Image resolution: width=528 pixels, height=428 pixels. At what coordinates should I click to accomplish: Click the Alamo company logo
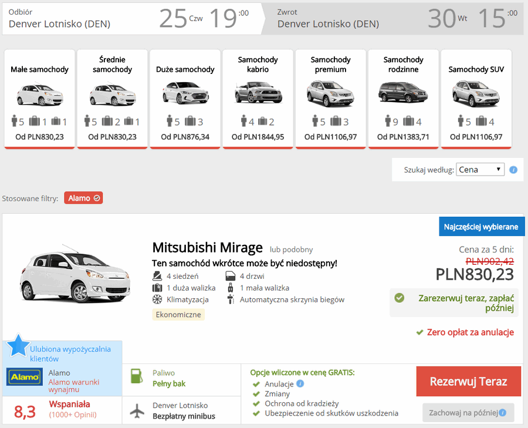25,377
